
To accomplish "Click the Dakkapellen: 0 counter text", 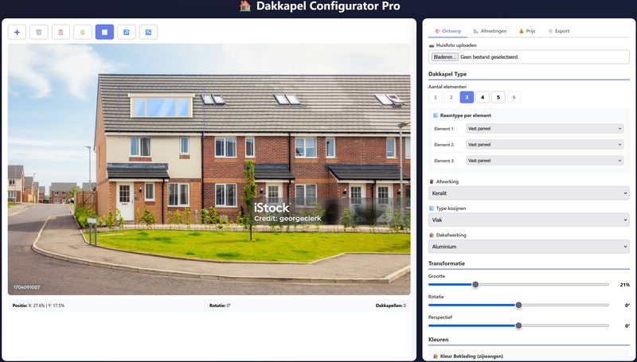I will coord(390,306).
